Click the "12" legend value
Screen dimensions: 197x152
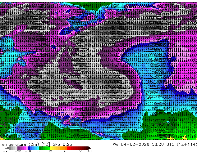(x=50, y=151)
